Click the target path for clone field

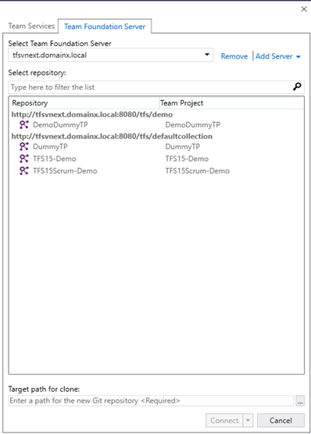pyautogui.click(x=151, y=401)
